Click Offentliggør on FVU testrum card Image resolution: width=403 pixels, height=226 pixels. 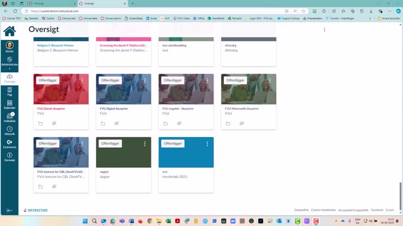click(47, 143)
